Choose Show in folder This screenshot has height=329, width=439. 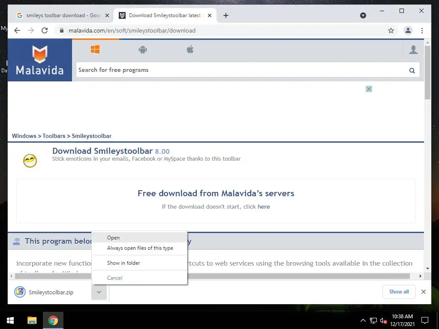pos(139,263)
